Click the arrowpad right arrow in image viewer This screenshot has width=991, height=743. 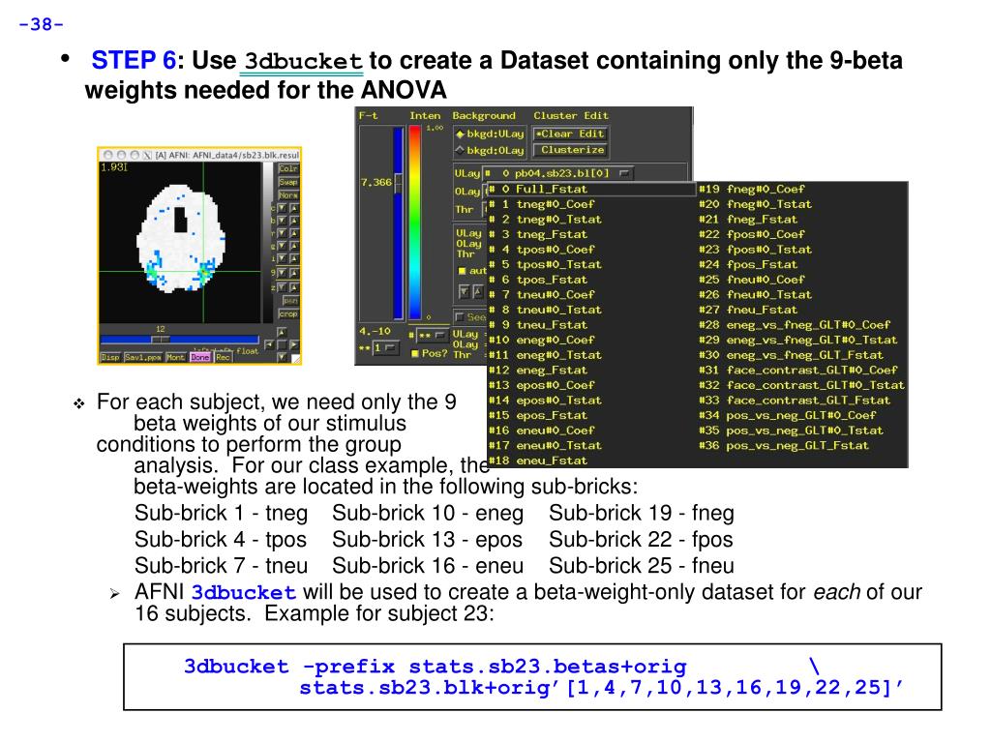[294, 344]
